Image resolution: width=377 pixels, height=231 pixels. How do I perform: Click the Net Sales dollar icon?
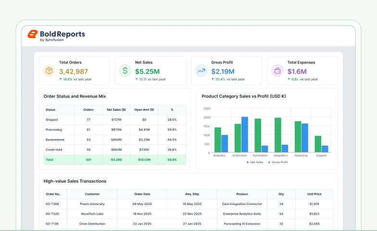[125, 71]
